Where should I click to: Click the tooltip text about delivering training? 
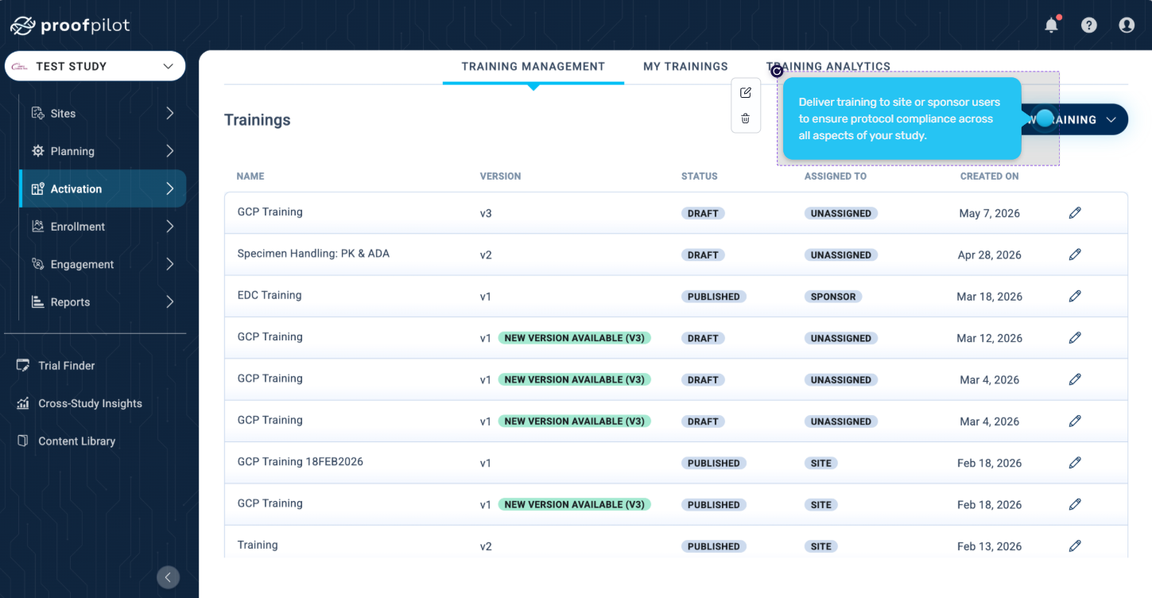[899, 118]
